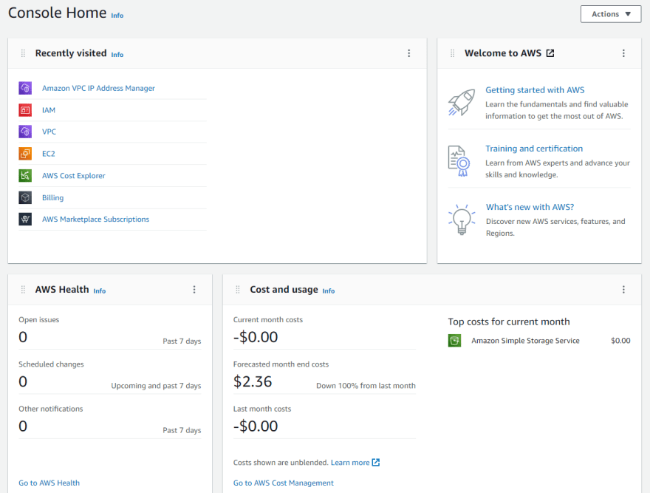Click the AWS Health drag handle
This screenshot has height=493, width=650.
pyautogui.click(x=23, y=290)
